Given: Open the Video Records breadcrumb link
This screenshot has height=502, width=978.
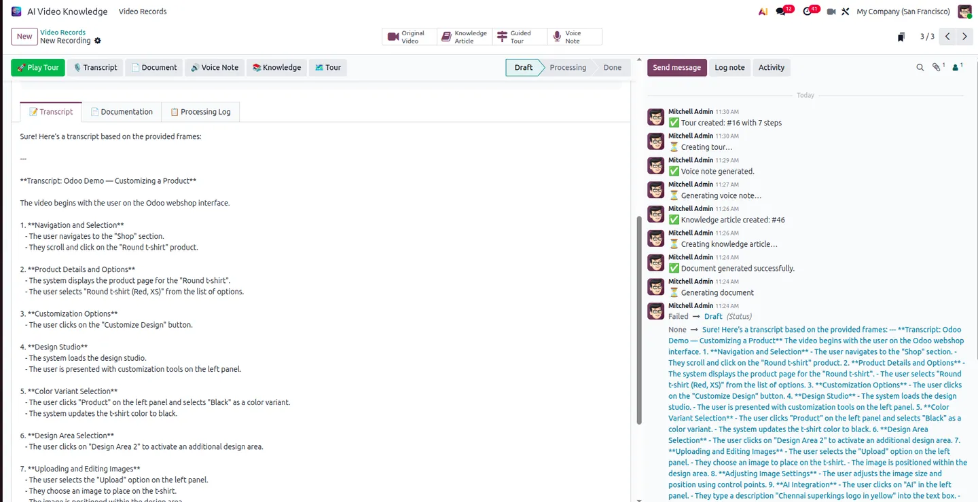Looking at the screenshot, I should [x=62, y=32].
